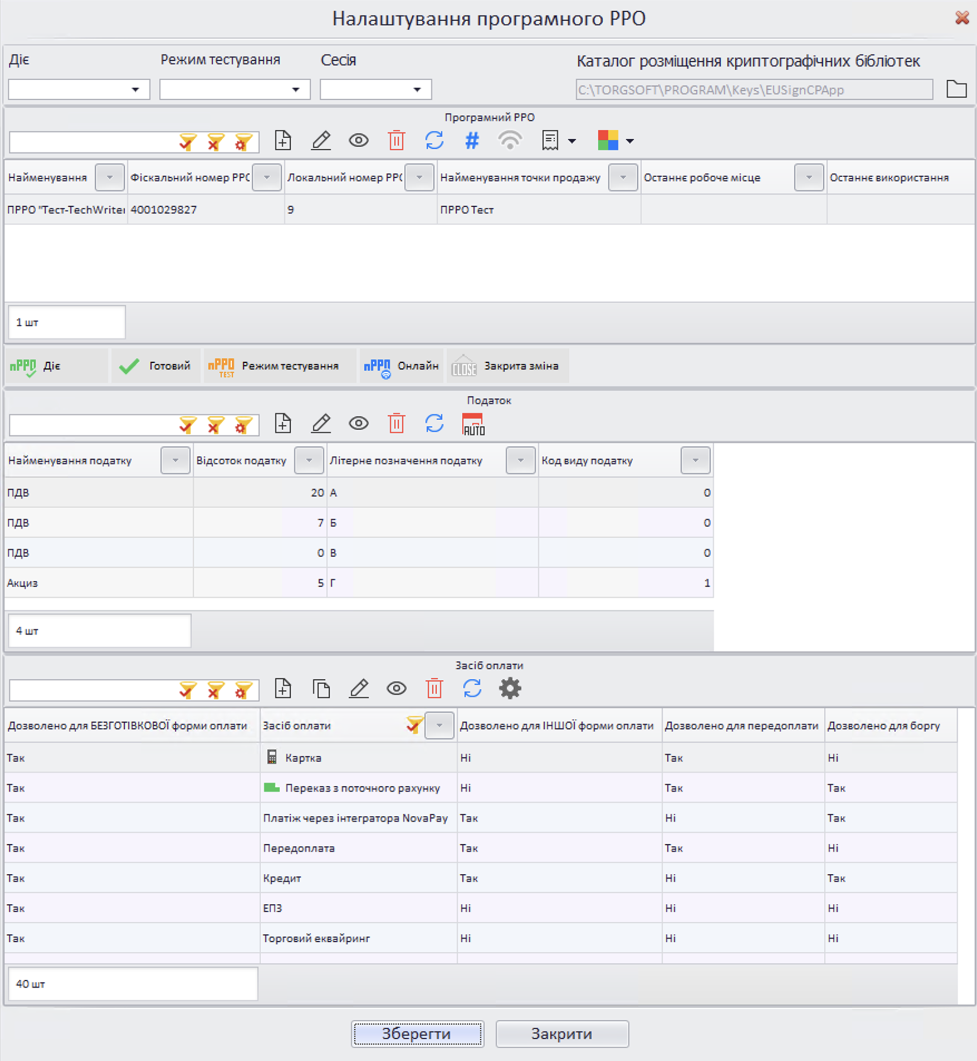Edit the payment method with the pencil icon

point(359,689)
